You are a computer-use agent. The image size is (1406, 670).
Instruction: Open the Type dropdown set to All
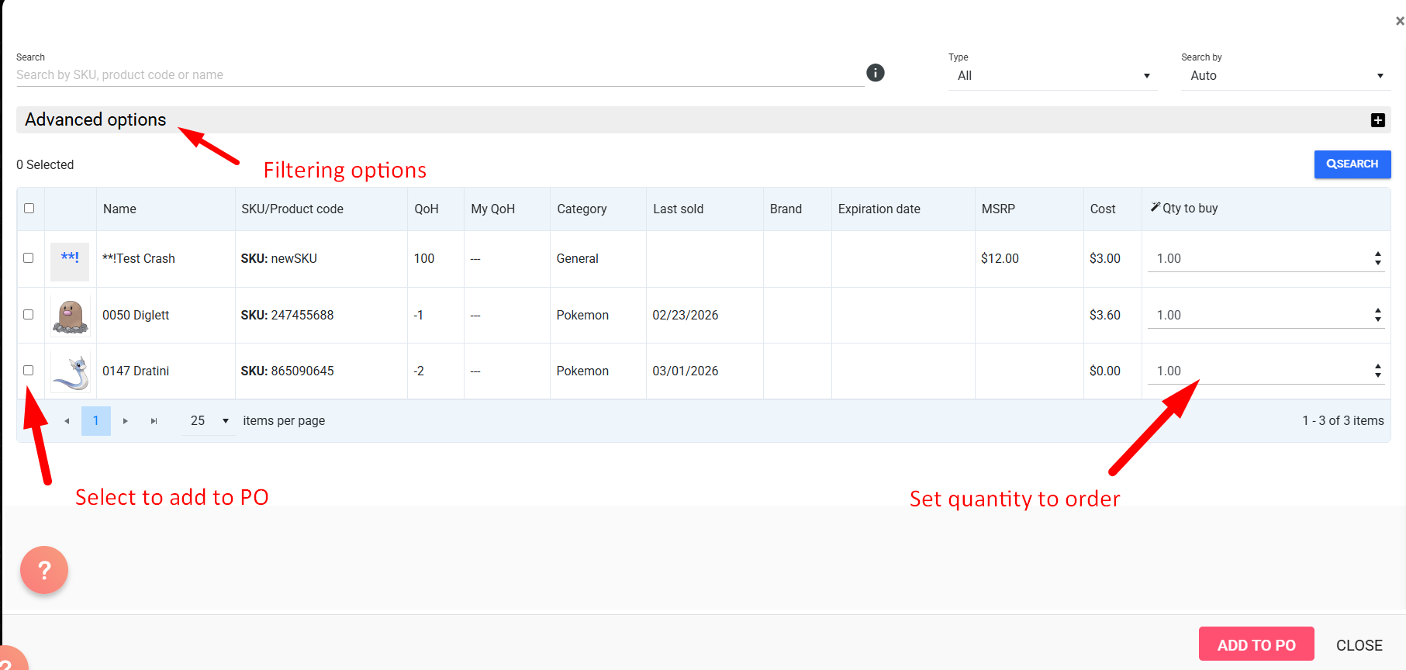coord(1052,76)
